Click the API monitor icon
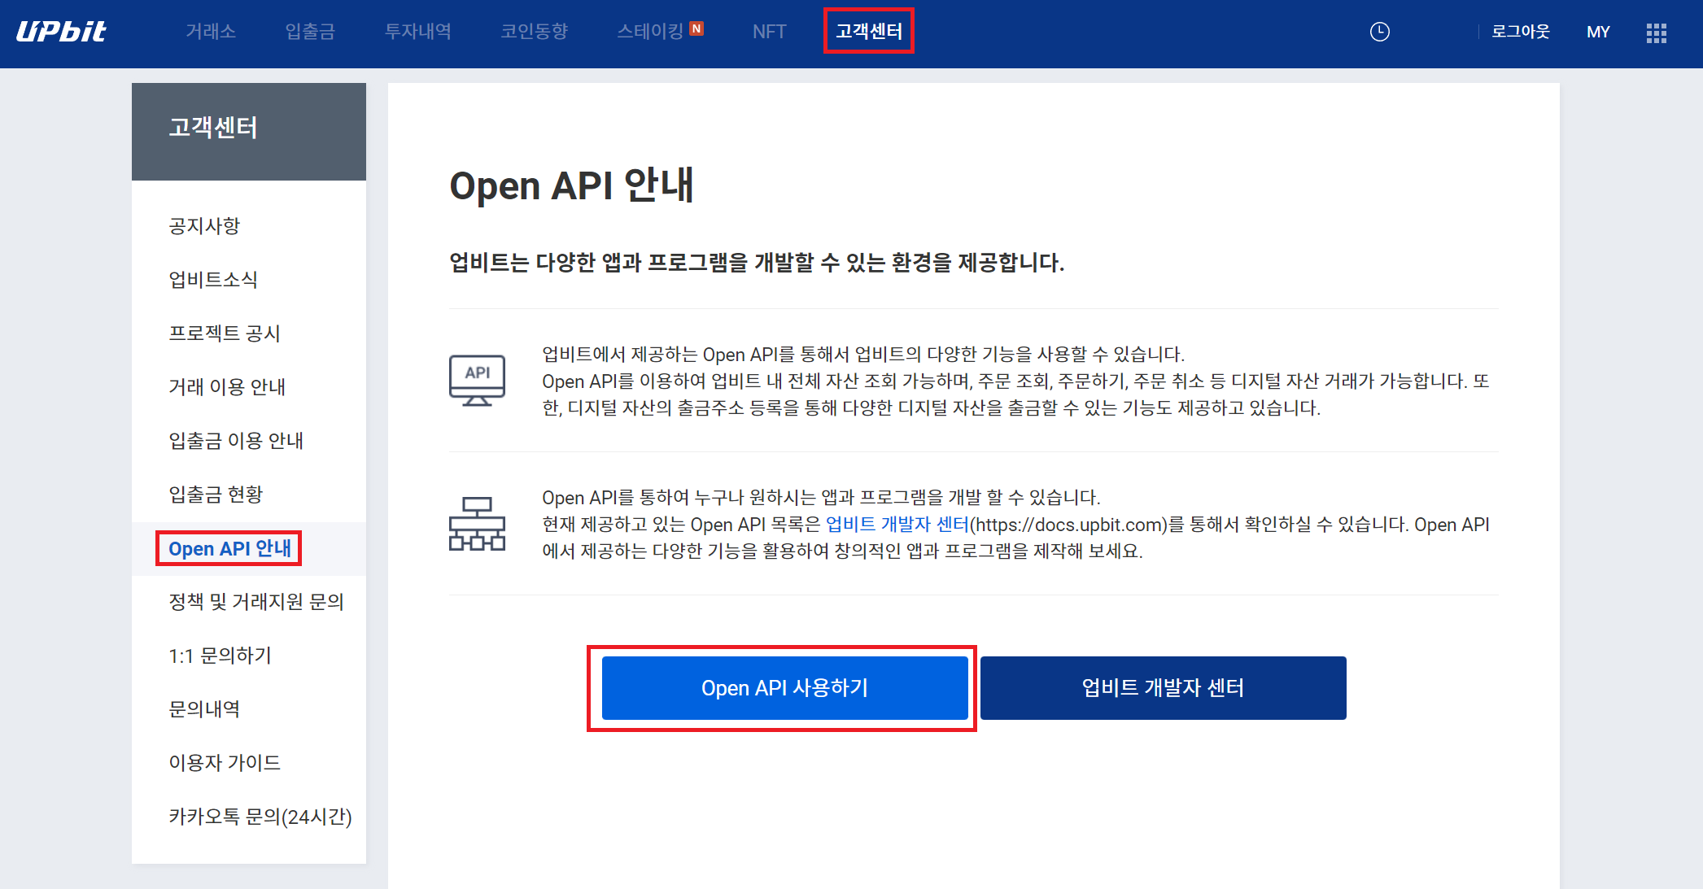Image resolution: width=1703 pixels, height=889 pixels. (x=477, y=380)
